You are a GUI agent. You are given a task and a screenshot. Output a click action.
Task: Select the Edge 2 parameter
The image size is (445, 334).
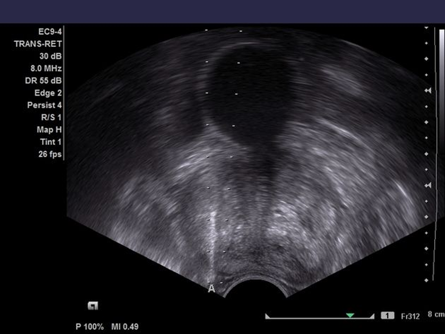pyautogui.click(x=48, y=93)
